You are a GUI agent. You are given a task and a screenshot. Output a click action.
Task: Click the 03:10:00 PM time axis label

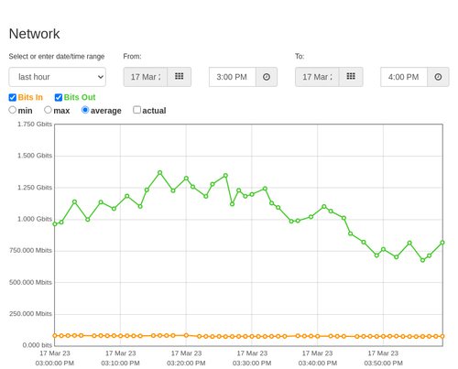(x=120, y=364)
